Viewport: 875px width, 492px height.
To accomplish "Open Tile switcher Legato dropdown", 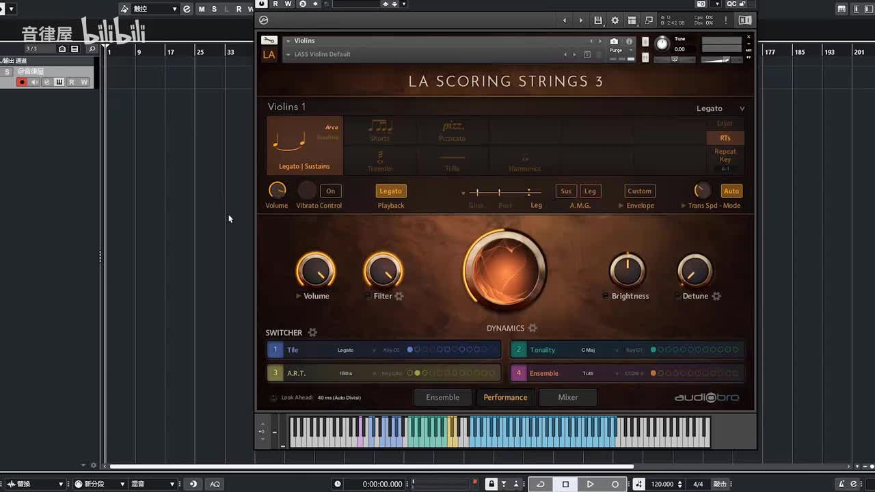I will [357, 350].
